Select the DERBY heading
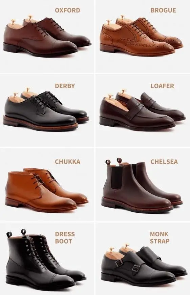 pyautogui.click(x=65, y=86)
